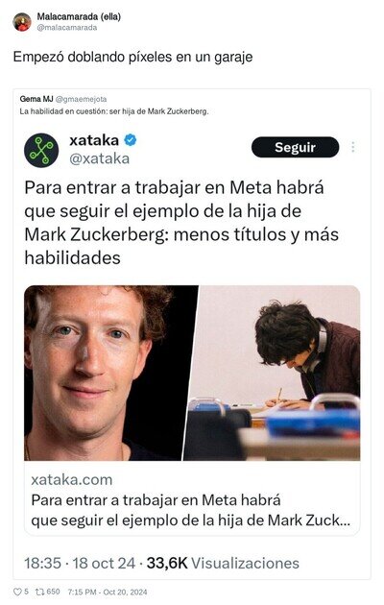
Task: Click the Mark Zuckerberg portrait thumbnail
Action: click(x=111, y=373)
